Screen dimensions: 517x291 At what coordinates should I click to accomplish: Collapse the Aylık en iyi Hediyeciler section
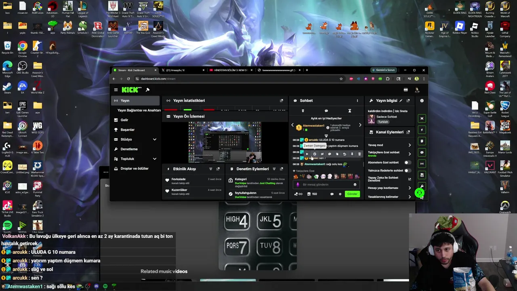click(x=326, y=136)
